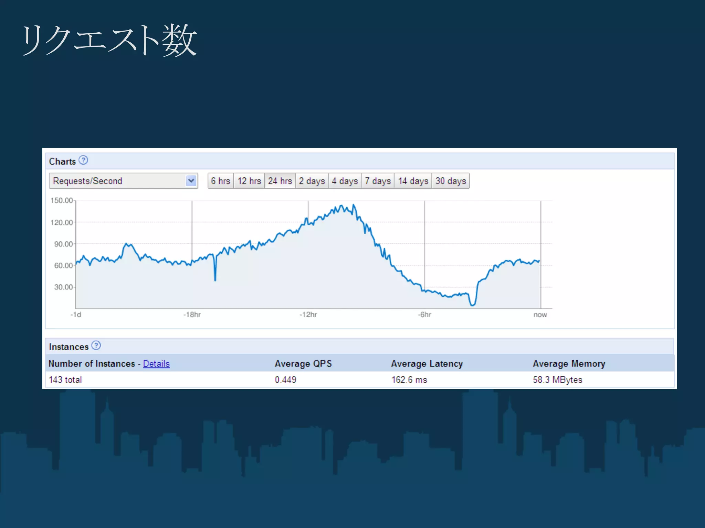The image size is (705, 528).
Task: Switch to the 7 days range
Action: coord(378,181)
